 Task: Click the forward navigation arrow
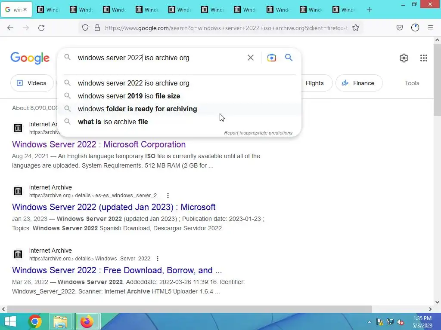click(26, 28)
